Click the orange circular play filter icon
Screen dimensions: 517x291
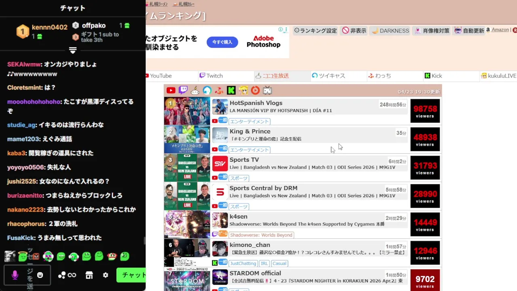255,91
